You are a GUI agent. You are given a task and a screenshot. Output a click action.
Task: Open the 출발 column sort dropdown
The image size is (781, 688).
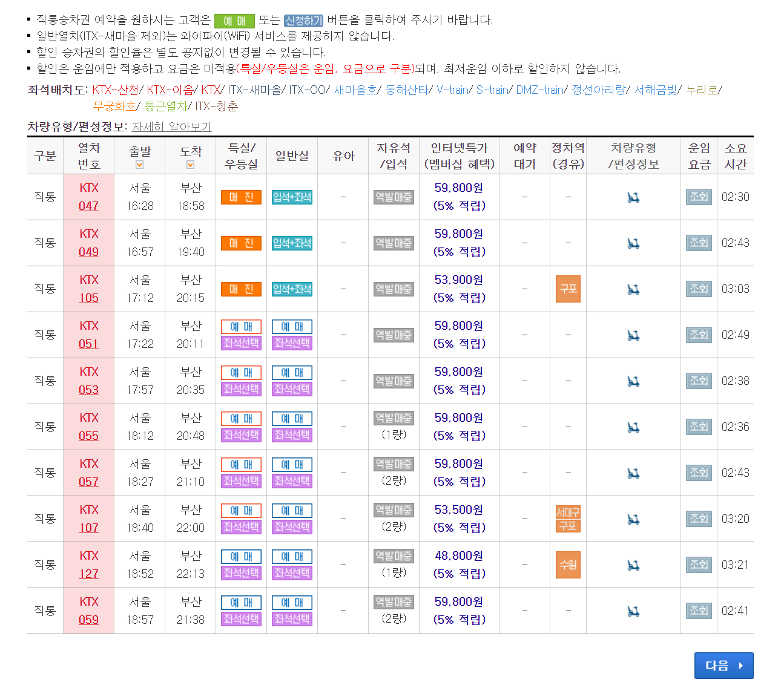click(x=140, y=163)
